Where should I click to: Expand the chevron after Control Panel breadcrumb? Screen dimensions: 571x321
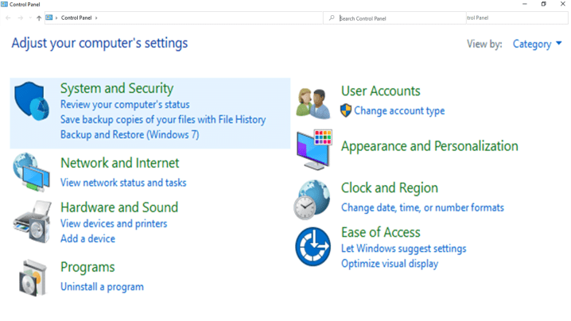(x=96, y=17)
